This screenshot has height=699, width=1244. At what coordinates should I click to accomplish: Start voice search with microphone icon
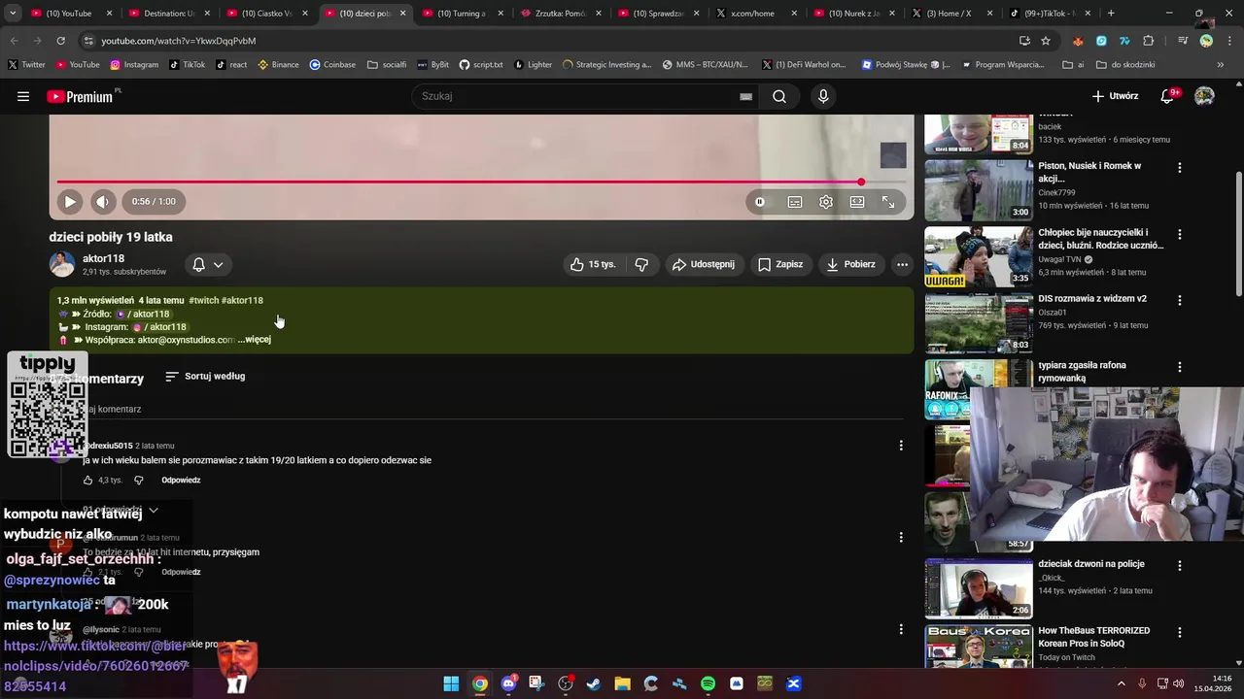823,96
